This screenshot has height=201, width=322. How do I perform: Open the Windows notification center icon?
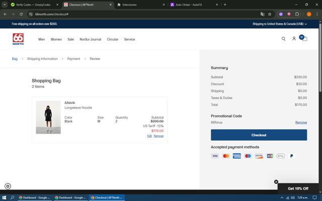[314, 197]
